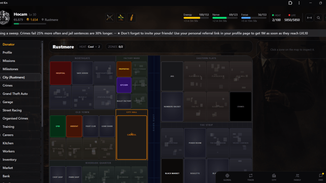Screen dimensions: 326x183
Task: Open Organised Crimes in the sidebar
Action: tap(20, 118)
